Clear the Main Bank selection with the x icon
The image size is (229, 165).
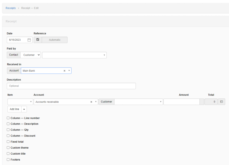[64, 71]
